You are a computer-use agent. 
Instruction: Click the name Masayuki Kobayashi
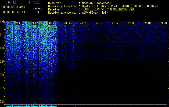pos(96,3)
